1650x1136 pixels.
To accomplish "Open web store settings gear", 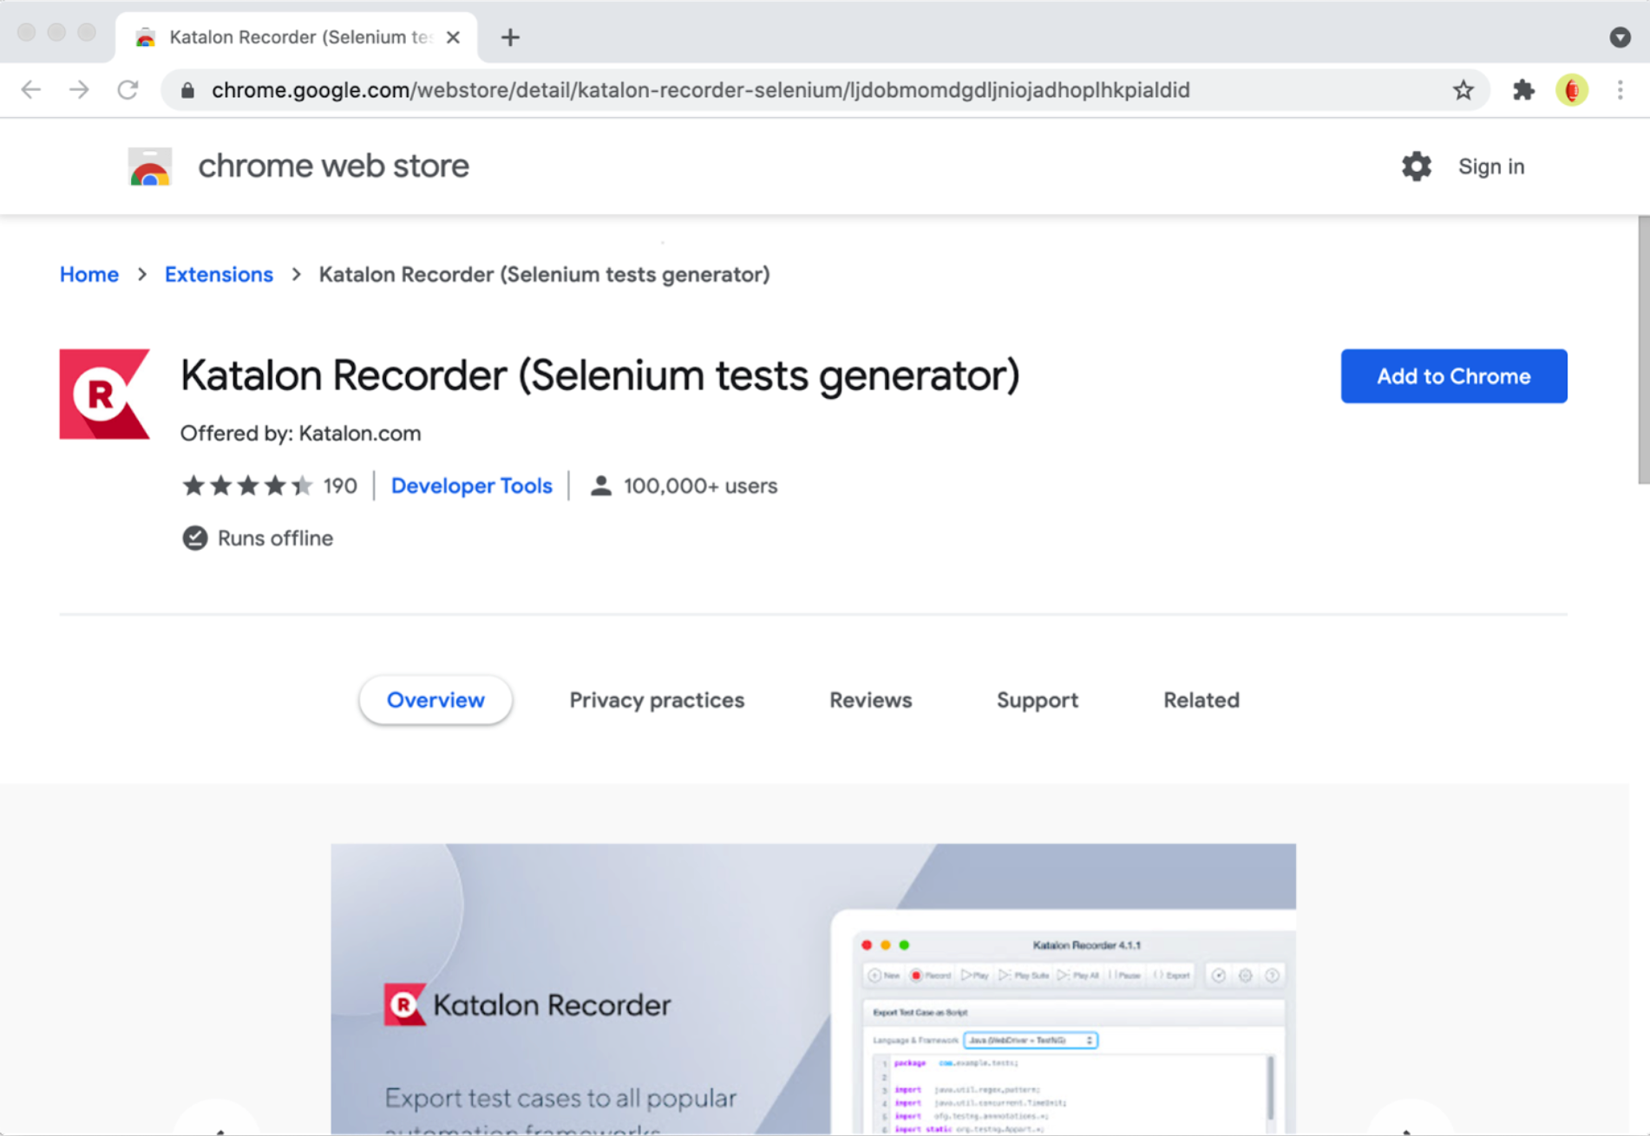I will 1416,166.
